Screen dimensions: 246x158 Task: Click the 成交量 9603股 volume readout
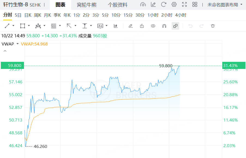coord(93,36)
